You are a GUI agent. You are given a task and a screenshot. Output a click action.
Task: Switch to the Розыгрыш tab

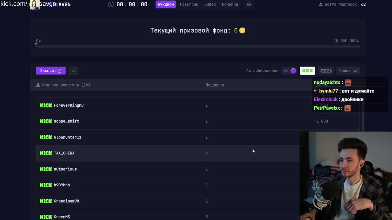(189, 4)
